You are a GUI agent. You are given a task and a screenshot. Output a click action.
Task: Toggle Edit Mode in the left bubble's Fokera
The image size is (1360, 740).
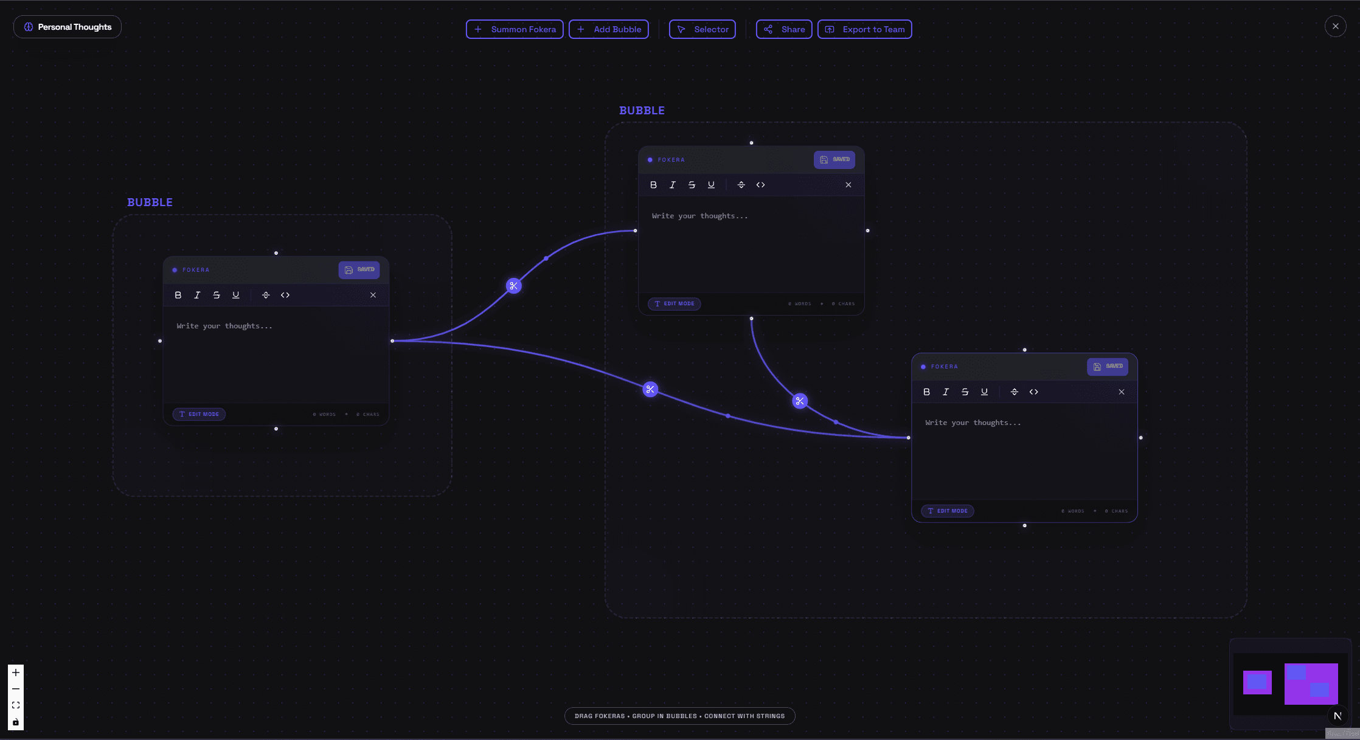pyautogui.click(x=199, y=414)
